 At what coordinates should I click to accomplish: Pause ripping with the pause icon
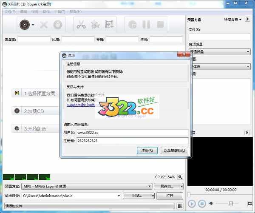click(x=146, y=25)
